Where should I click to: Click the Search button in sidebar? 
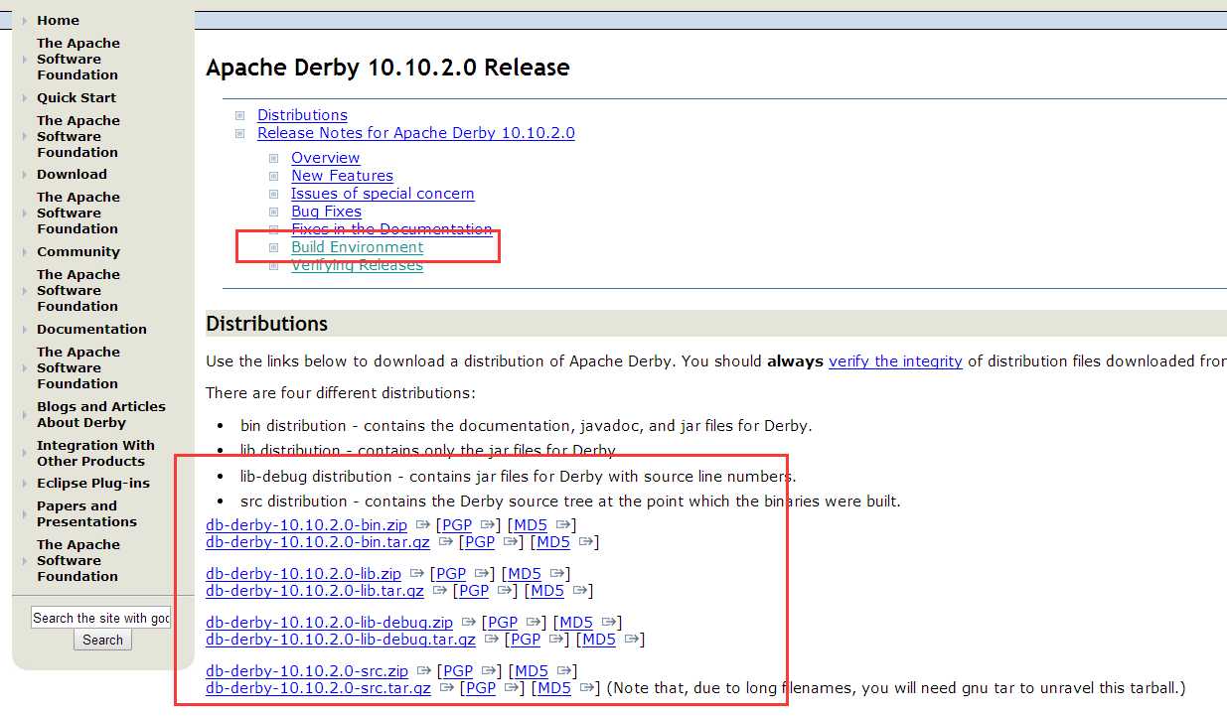click(102, 641)
